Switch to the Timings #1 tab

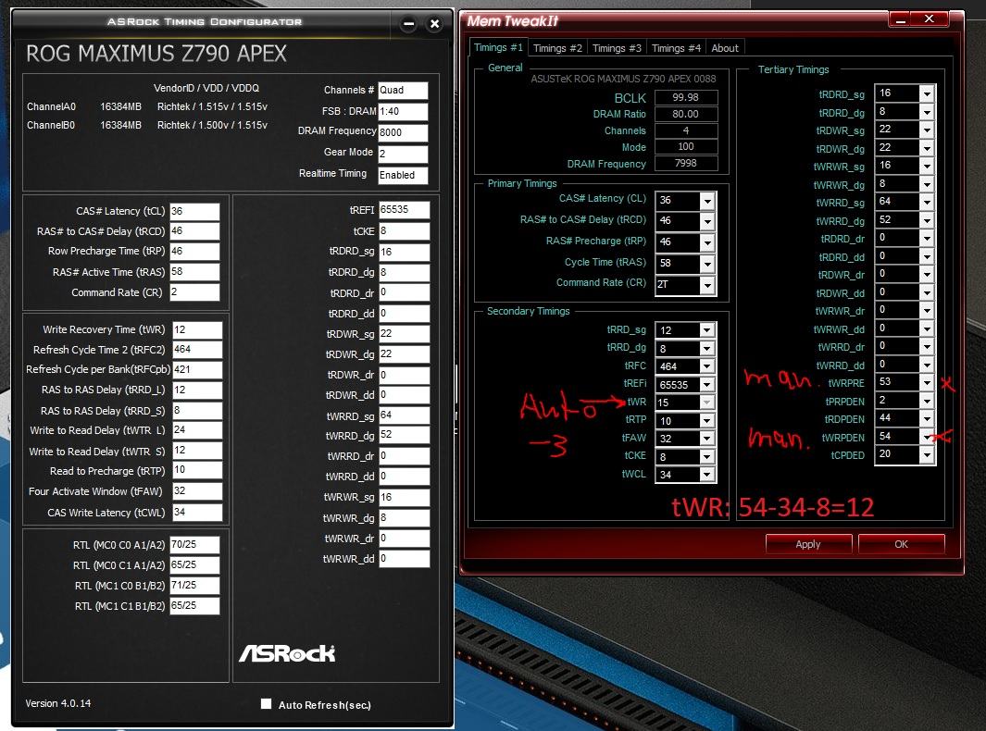pyautogui.click(x=498, y=48)
